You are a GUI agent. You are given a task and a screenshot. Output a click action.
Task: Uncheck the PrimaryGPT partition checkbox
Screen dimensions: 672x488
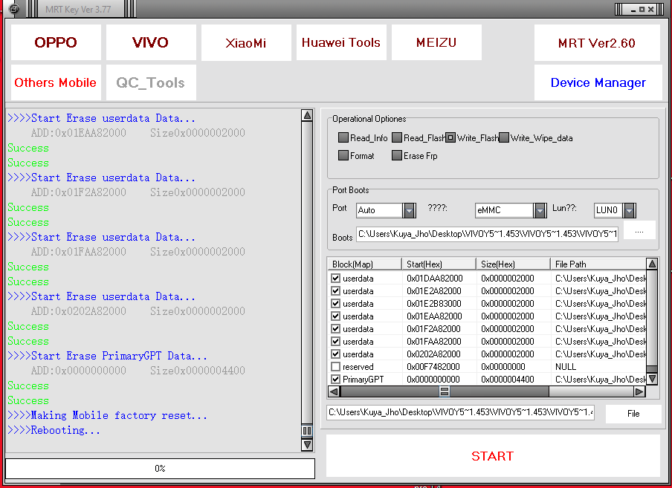(335, 380)
